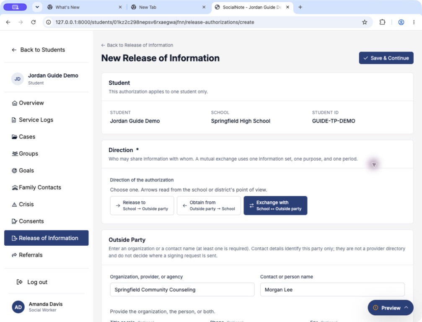This screenshot has width=422, height=322.
Task: Click the GUIDE-TP-DEMO student ID text
Action: point(334,121)
